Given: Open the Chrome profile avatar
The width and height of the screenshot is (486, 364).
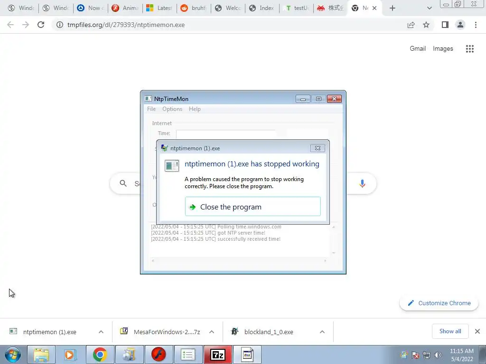Looking at the screenshot, I should click(460, 25).
